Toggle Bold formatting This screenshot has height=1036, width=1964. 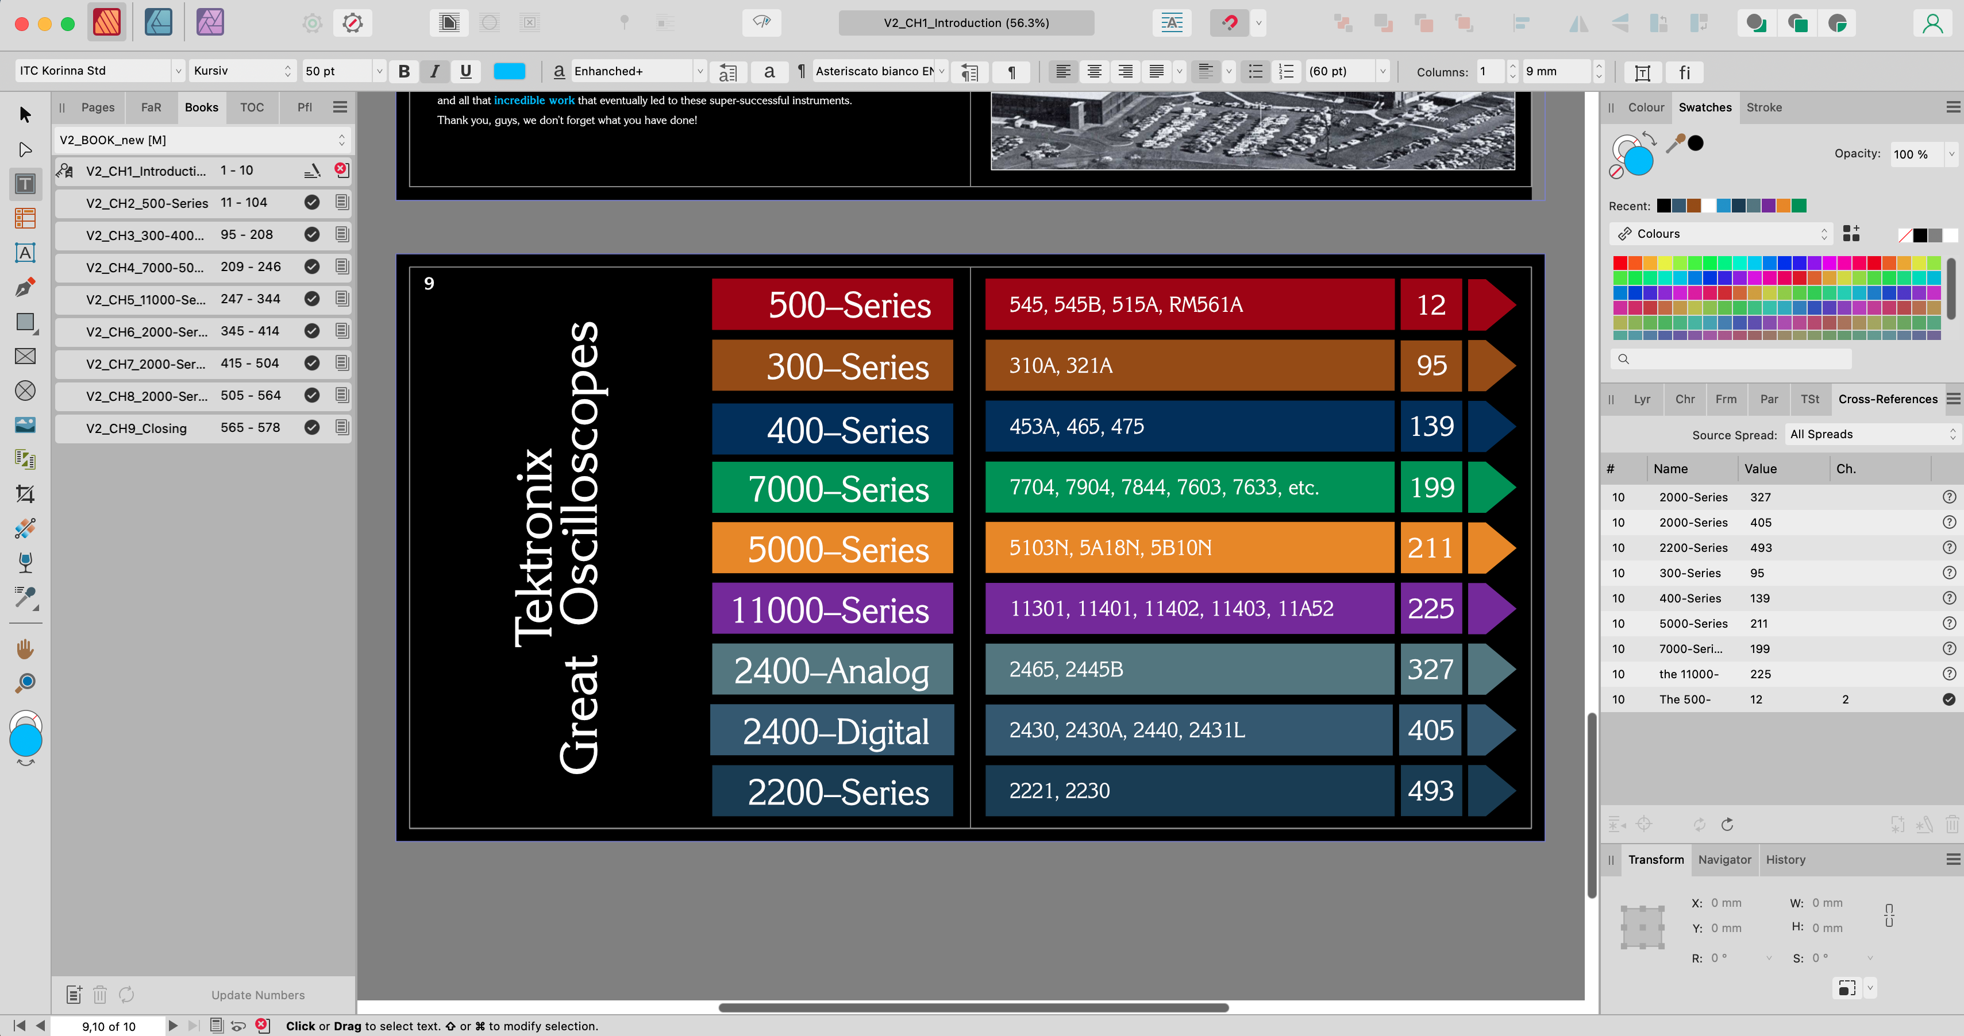point(404,72)
